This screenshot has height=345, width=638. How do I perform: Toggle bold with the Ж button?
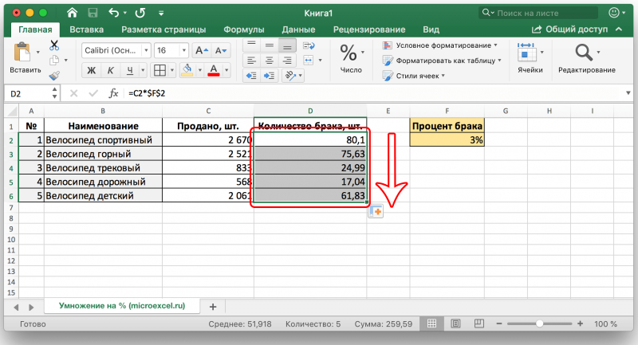92,70
